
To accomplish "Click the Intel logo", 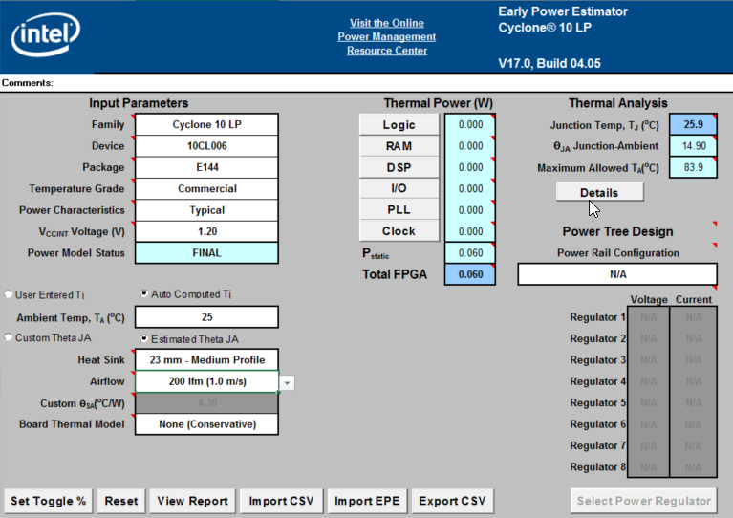I will tap(45, 33).
